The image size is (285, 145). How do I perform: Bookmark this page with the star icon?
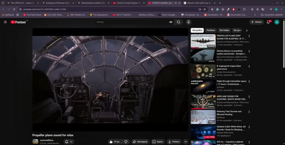205,9
